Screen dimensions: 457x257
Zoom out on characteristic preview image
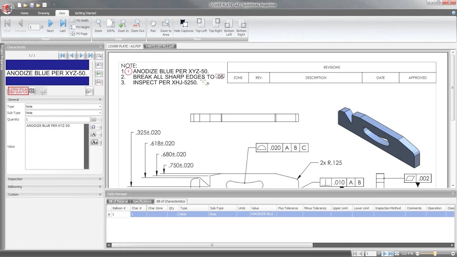99,81
